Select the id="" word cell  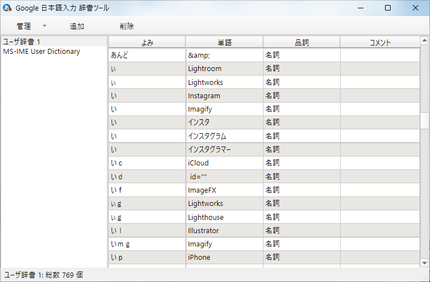pyautogui.click(x=225, y=177)
